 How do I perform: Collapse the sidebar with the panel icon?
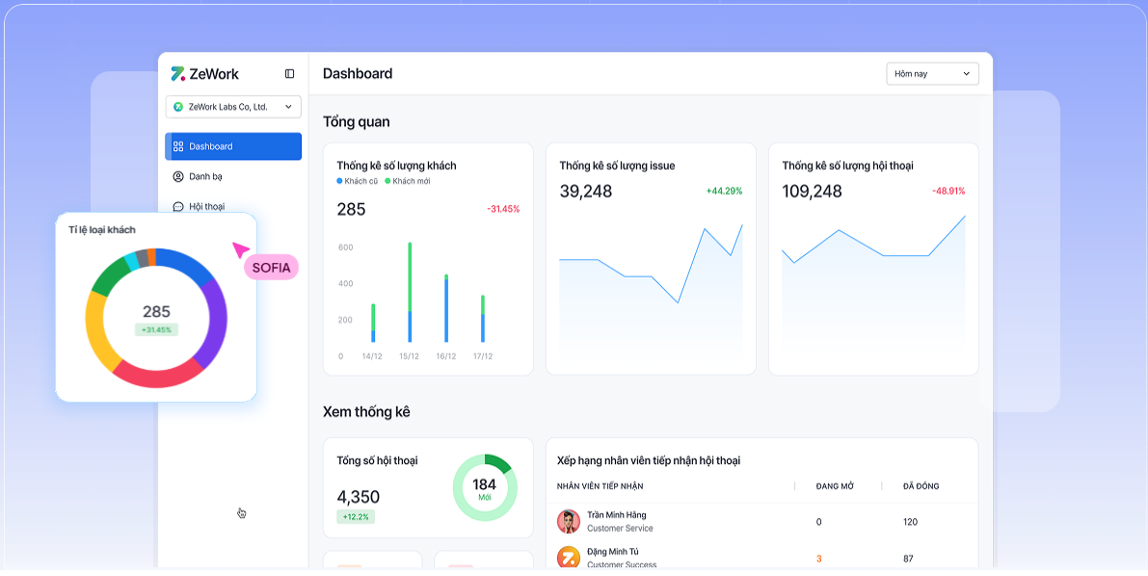(289, 74)
